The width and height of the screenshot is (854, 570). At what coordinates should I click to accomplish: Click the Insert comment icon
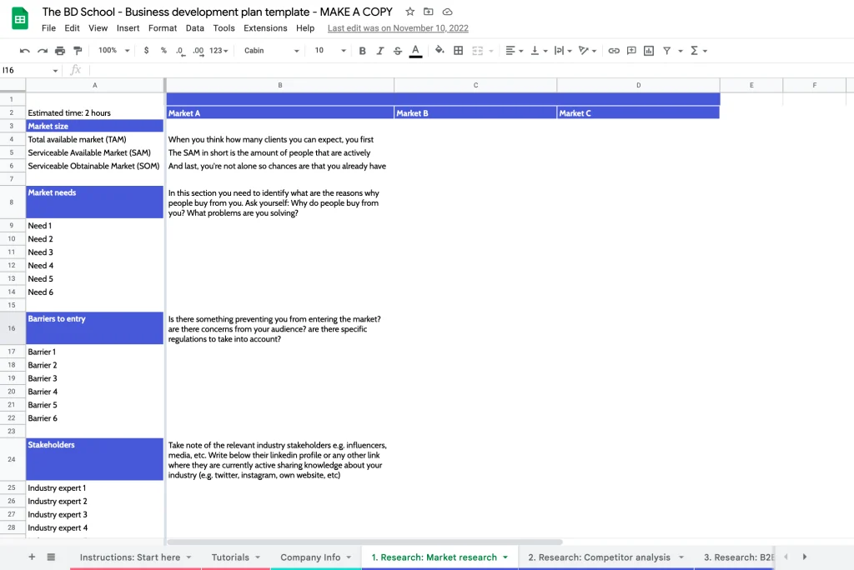click(631, 50)
